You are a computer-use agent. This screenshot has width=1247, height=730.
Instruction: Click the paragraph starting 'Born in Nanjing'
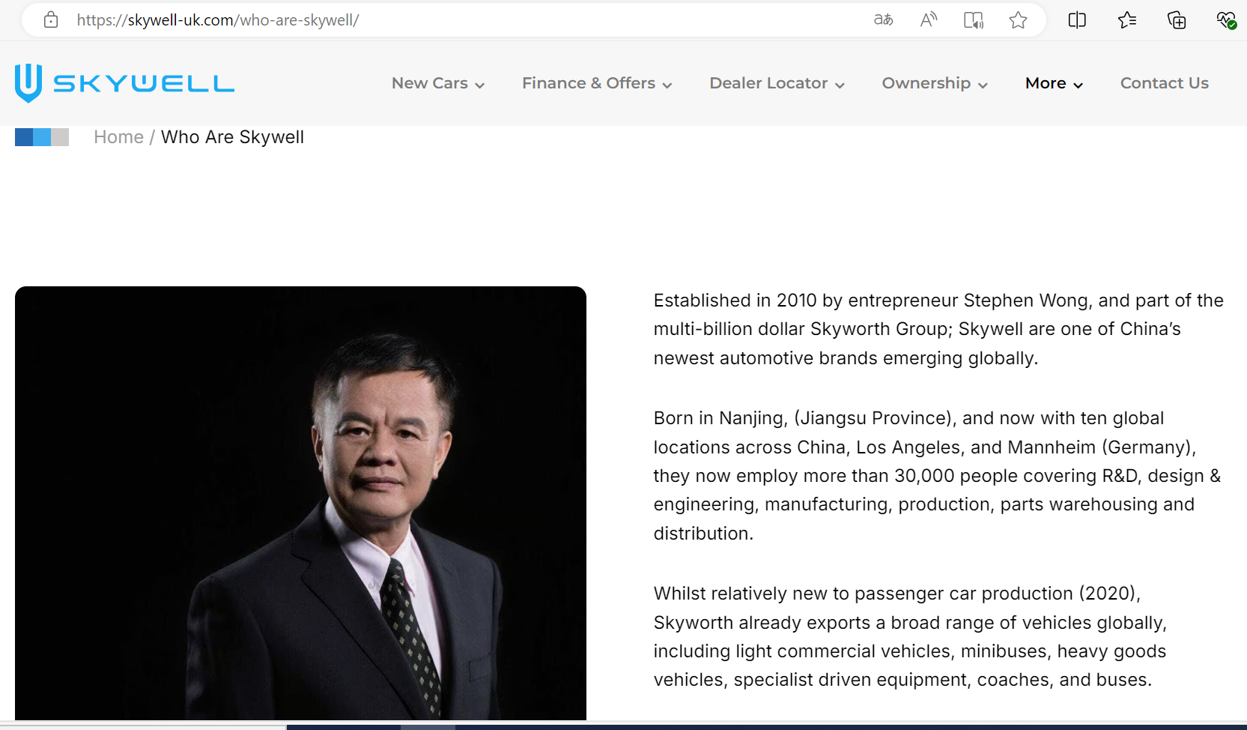click(x=937, y=476)
